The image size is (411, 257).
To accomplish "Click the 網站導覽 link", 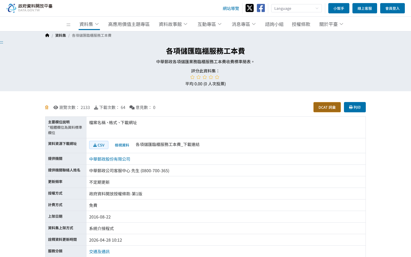I will click(x=231, y=8).
